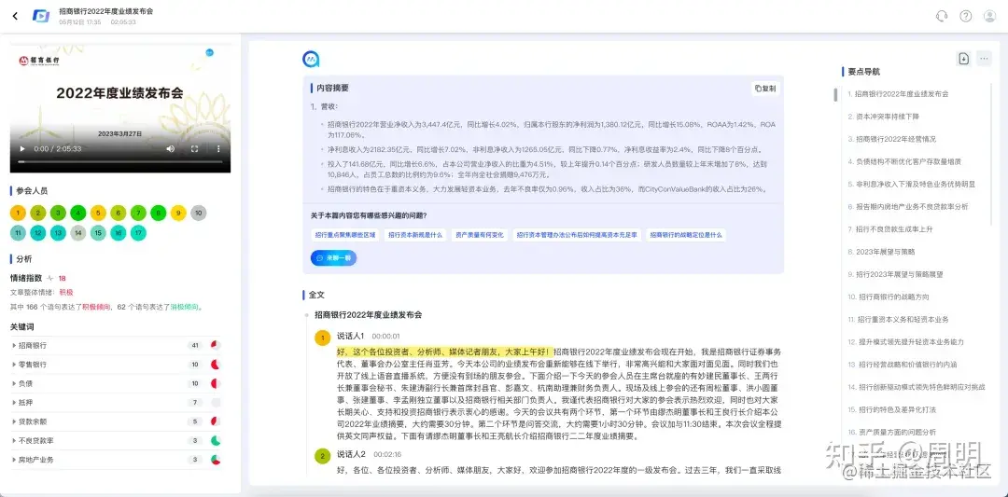Image resolution: width=1008 pixels, height=497 pixels.
Task: Expand the 抵押 keyword row
Action: 116,403
